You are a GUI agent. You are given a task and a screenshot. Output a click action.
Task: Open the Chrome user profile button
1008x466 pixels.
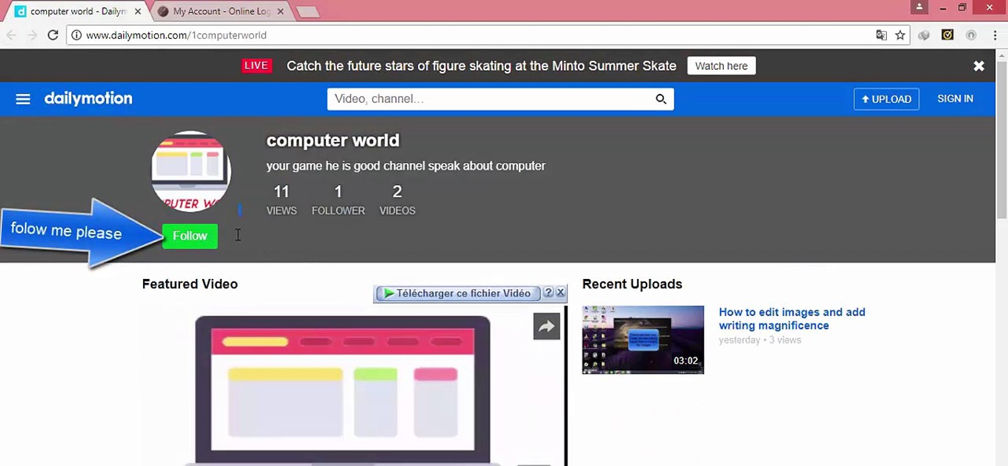pyautogui.click(x=919, y=8)
